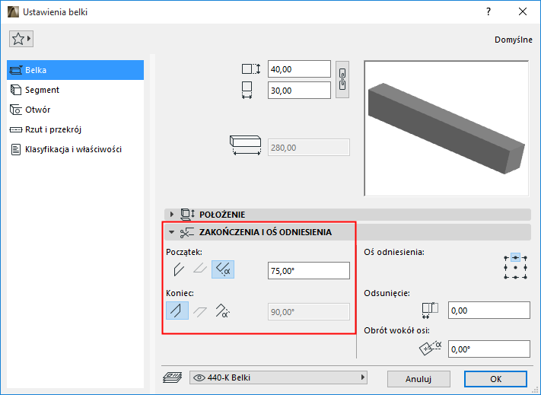The image size is (541, 395).
Task: Open Klasyfikacja i właściwości page
Action: 75,149
